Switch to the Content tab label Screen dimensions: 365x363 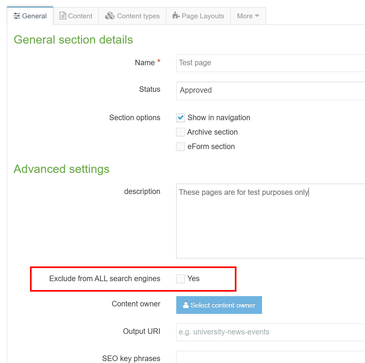tap(80, 16)
